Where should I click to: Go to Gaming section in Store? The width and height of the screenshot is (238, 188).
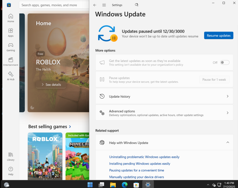coord(10,47)
